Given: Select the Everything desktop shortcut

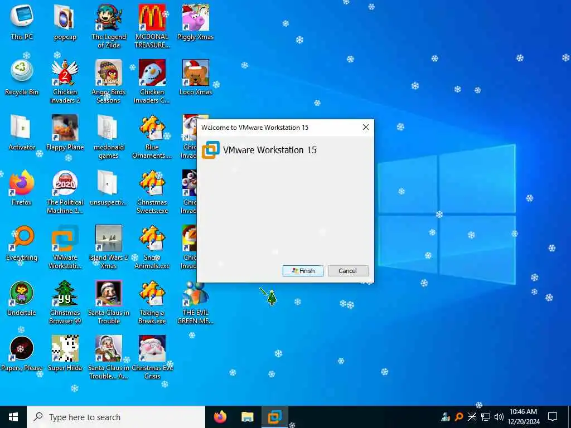Looking at the screenshot, I should (x=22, y=243).
